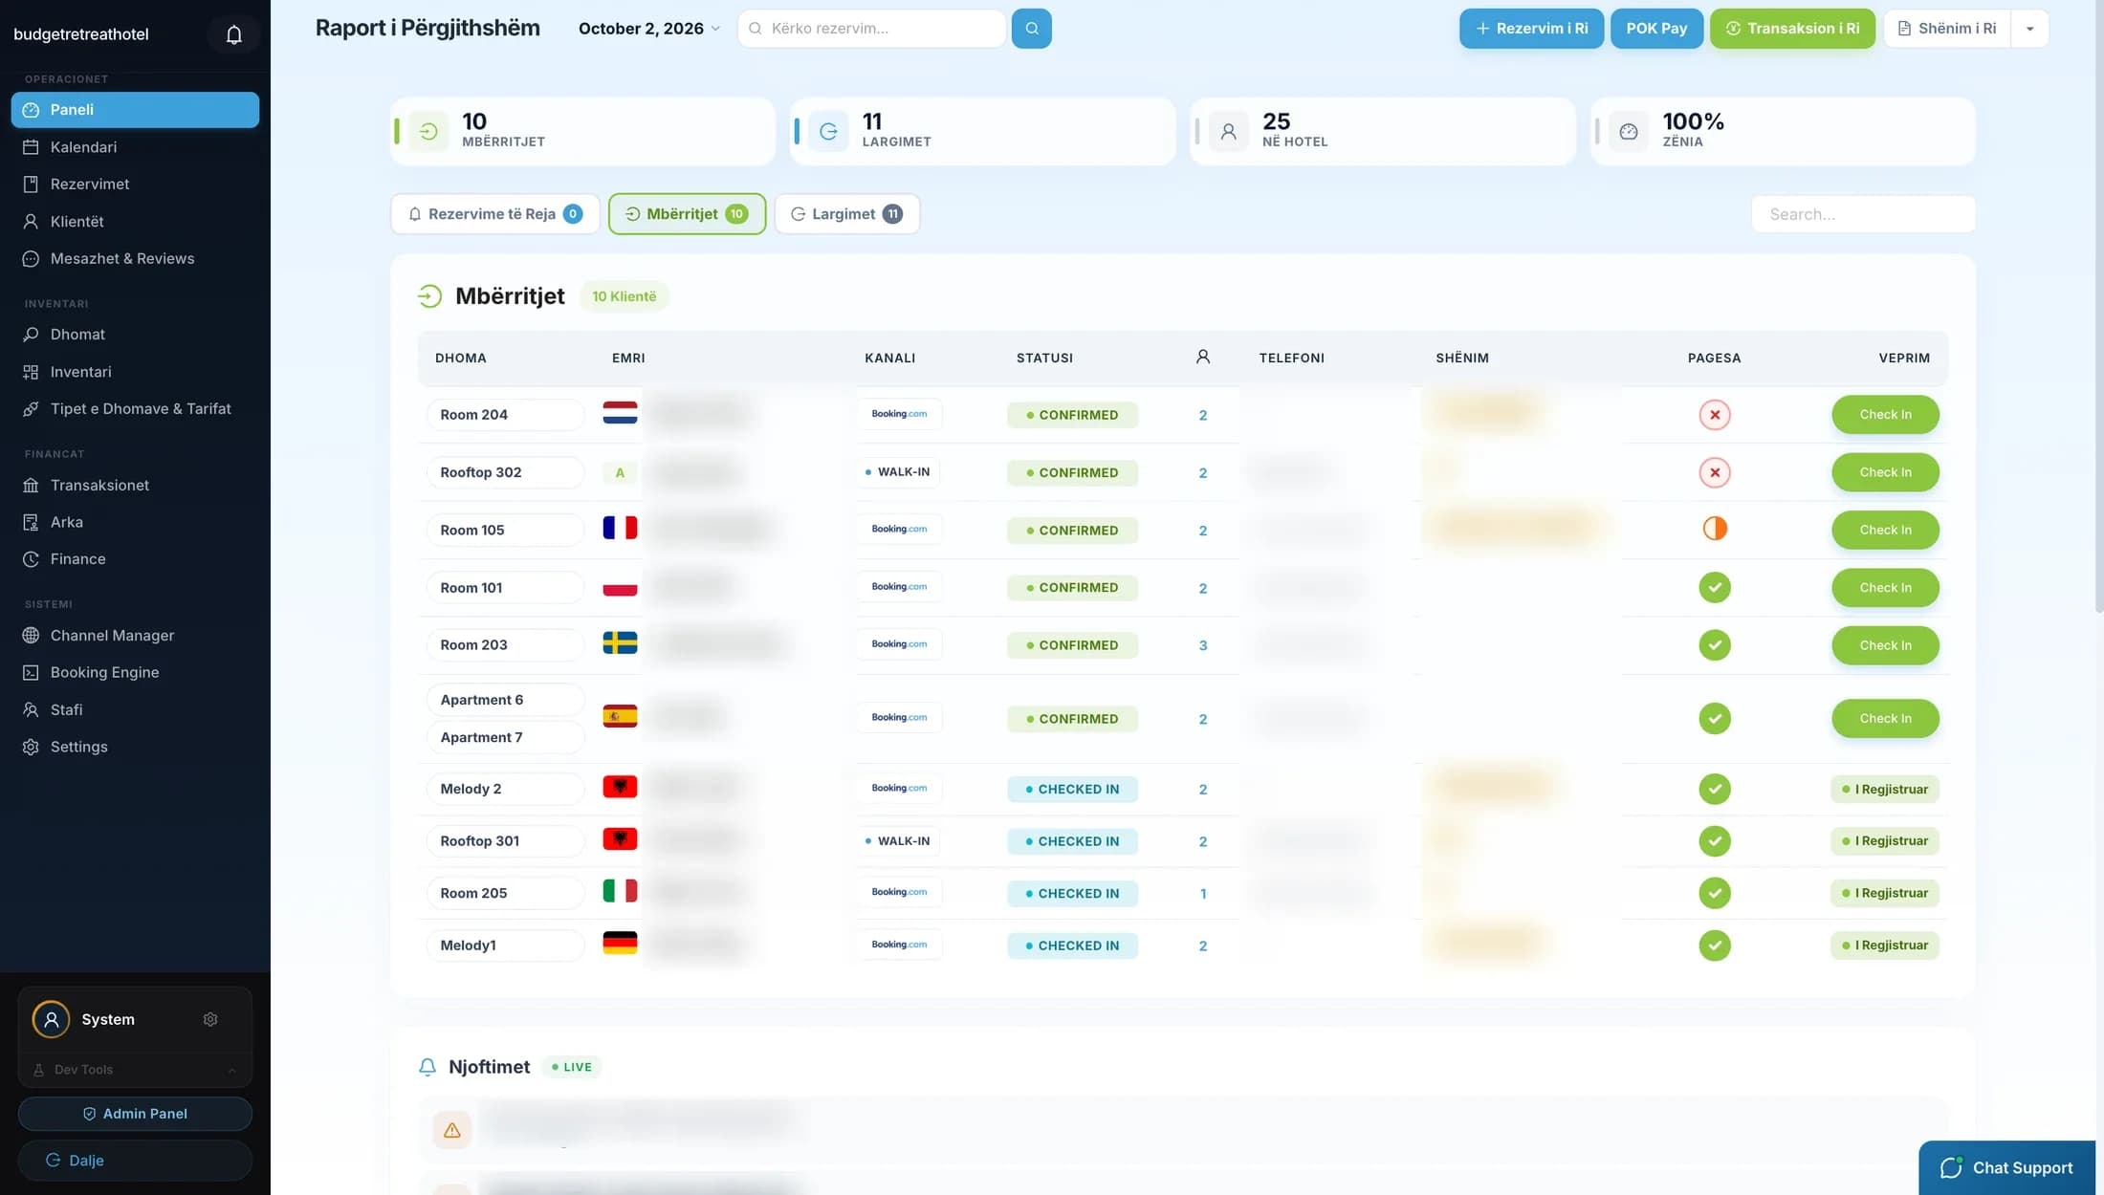Go to Rezervimet in the sidebar
Viewport: 2104px width, 1195px height.
pyautogui.click(x=135, y=184)
